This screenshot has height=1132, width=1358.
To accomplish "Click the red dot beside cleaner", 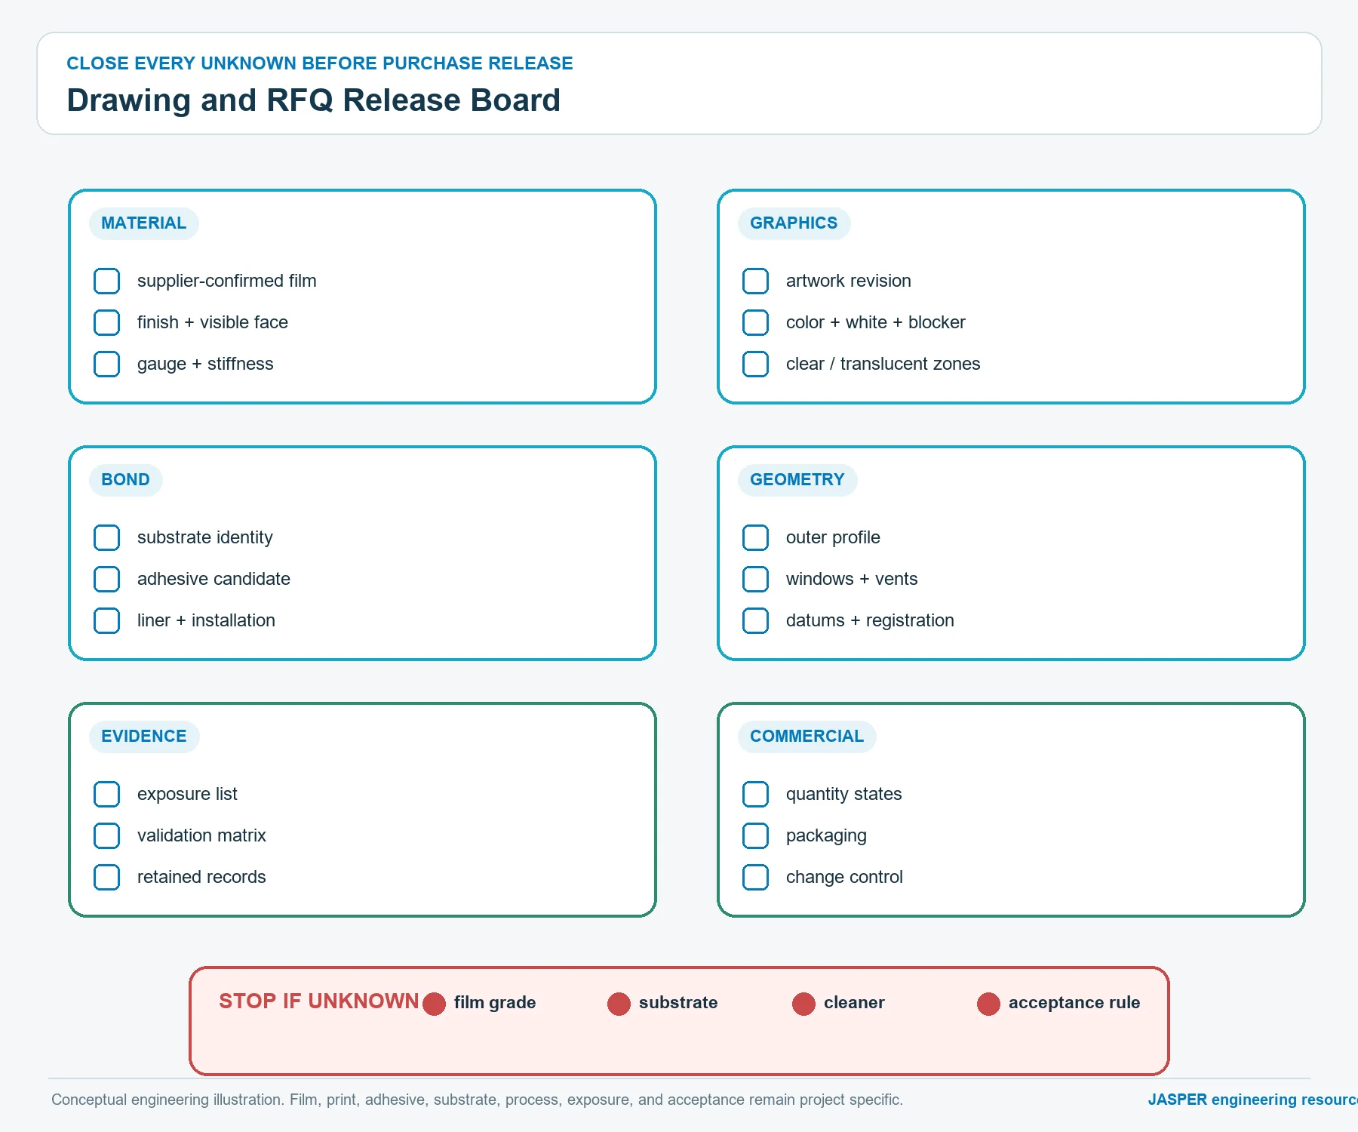I will 803,1004.
